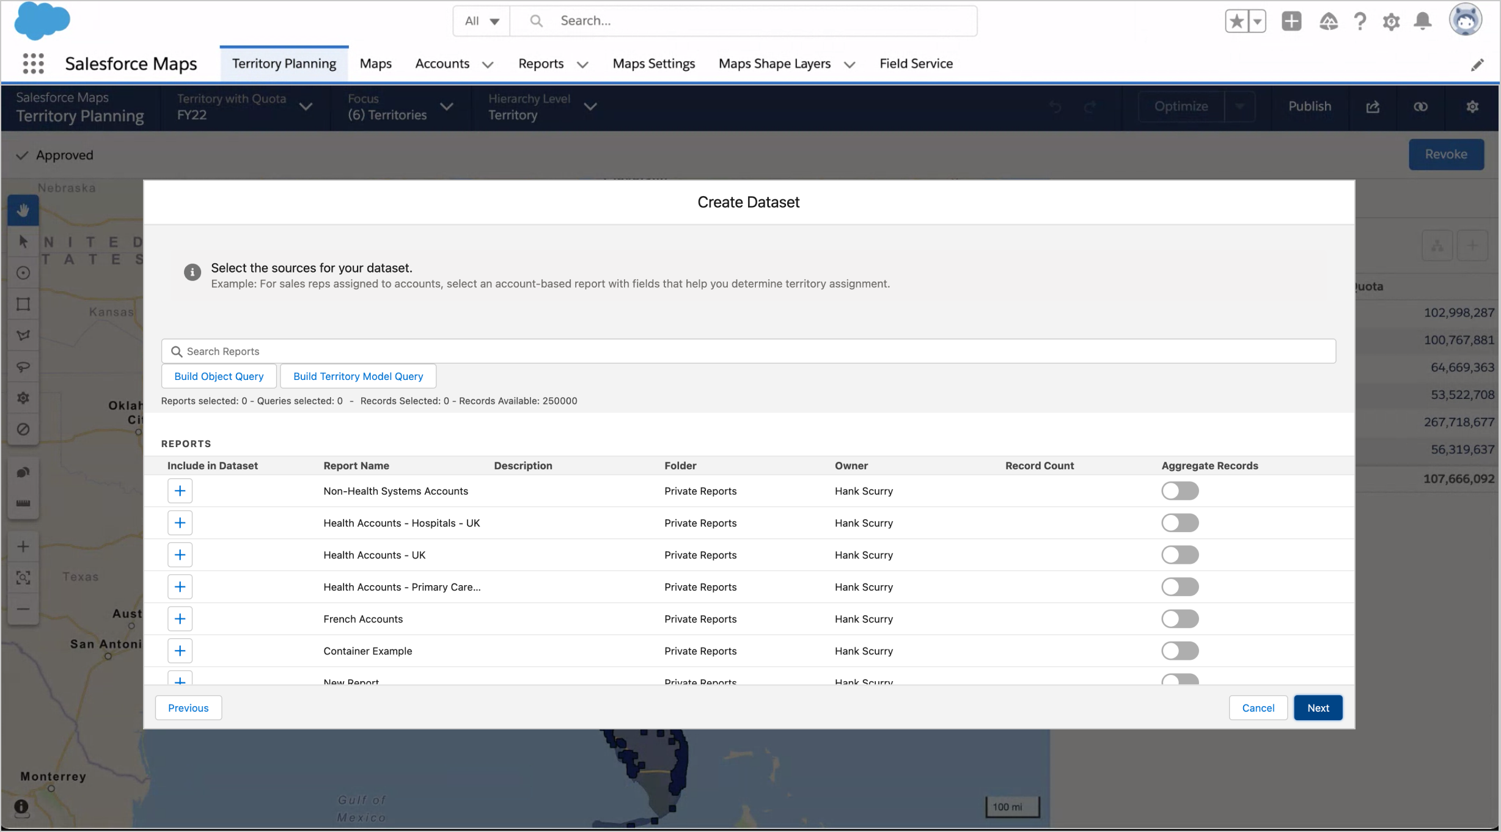Select the arrow pointer map tool
Viewport: 1501px width, 832px height.
pos(23,242)
